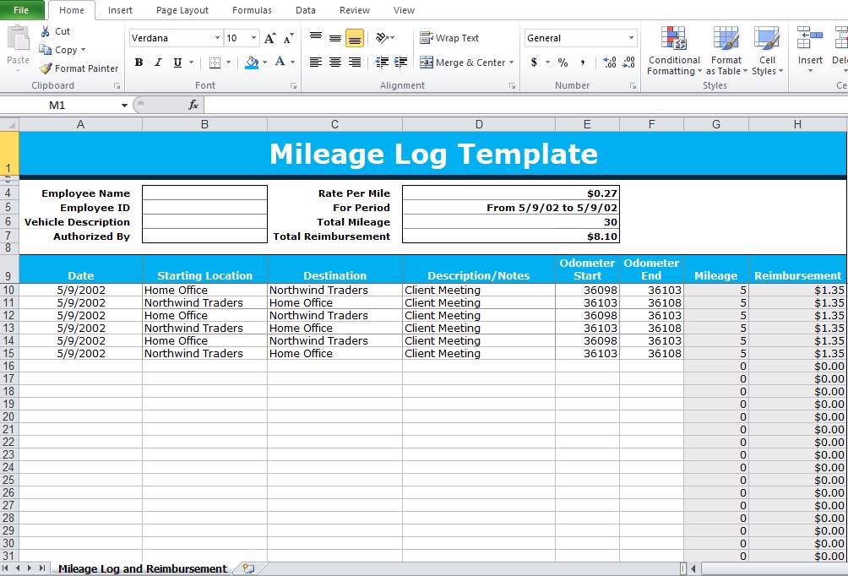Viewport: 848px width, 576px height.
Task: Open the File tab
Action: (21, 10)
